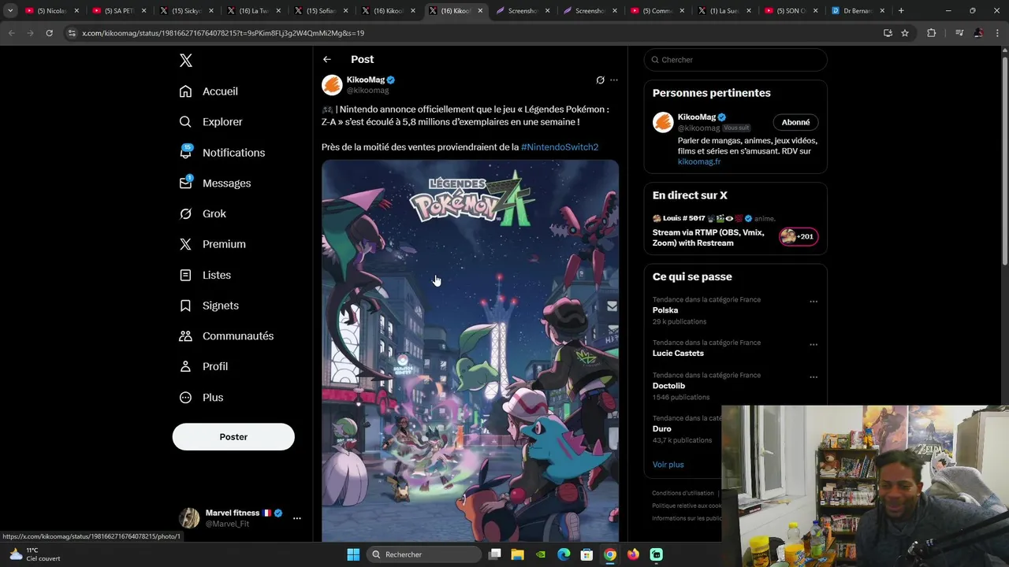Open Microsoft Edge from the taskbar
The width and height of the screenshot is (1009, 567).
(x=564, y=554)
